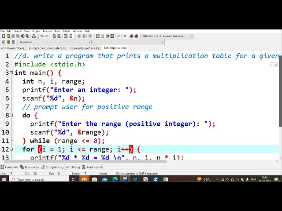Screen dimensions: 282x211
Task: Open File Explorer from the taskbar
Action: pos(84,179)
